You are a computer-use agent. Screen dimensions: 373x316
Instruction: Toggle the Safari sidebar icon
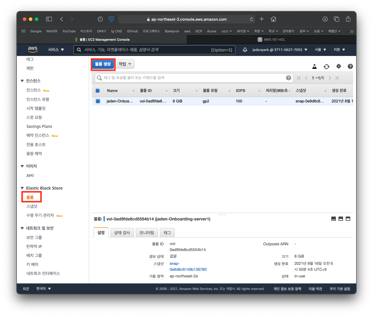pyautogui.click(x=49, y=19)
